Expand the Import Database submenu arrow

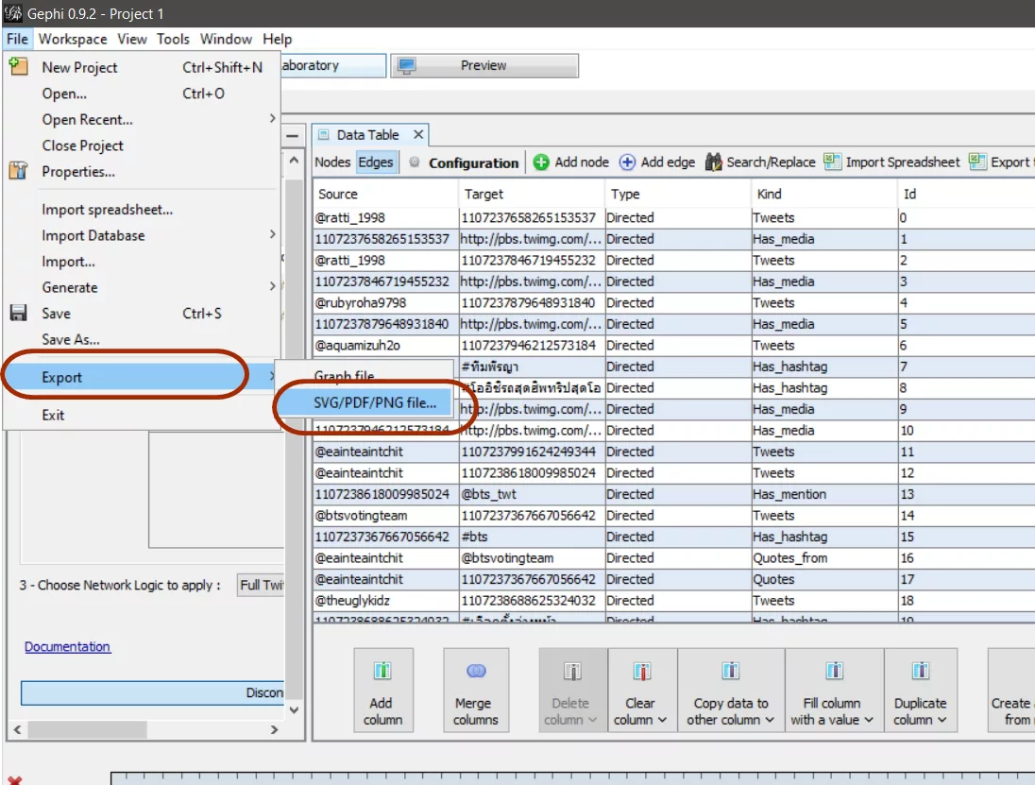click(x=273, y=234)
